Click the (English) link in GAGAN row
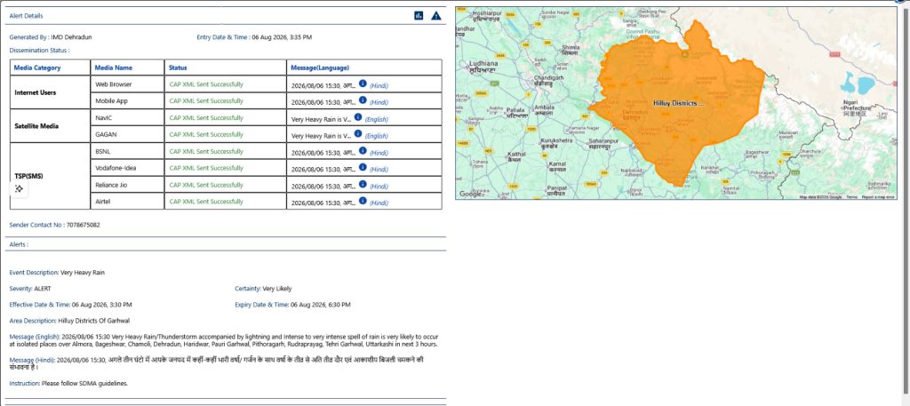Image resolution: width=910 pixels, height=406 pixels. (x=377, y=136)
